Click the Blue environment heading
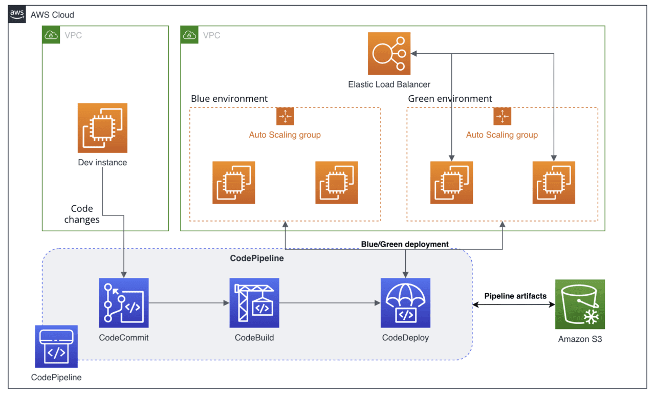Screen dimensions: 655x393 pyautogui.click(x=229, y=98)
